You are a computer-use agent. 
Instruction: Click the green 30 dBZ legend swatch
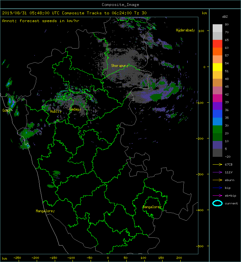pyautogui.click(x=217, y=129)
